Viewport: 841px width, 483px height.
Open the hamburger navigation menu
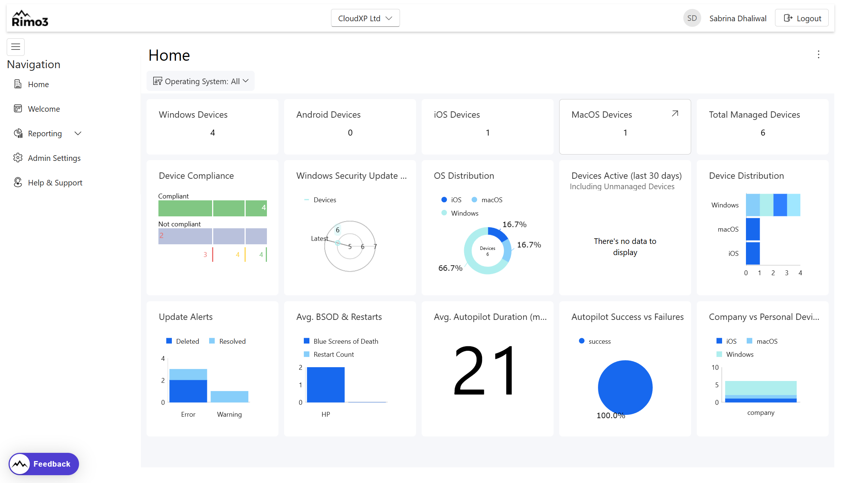point(15,47)
